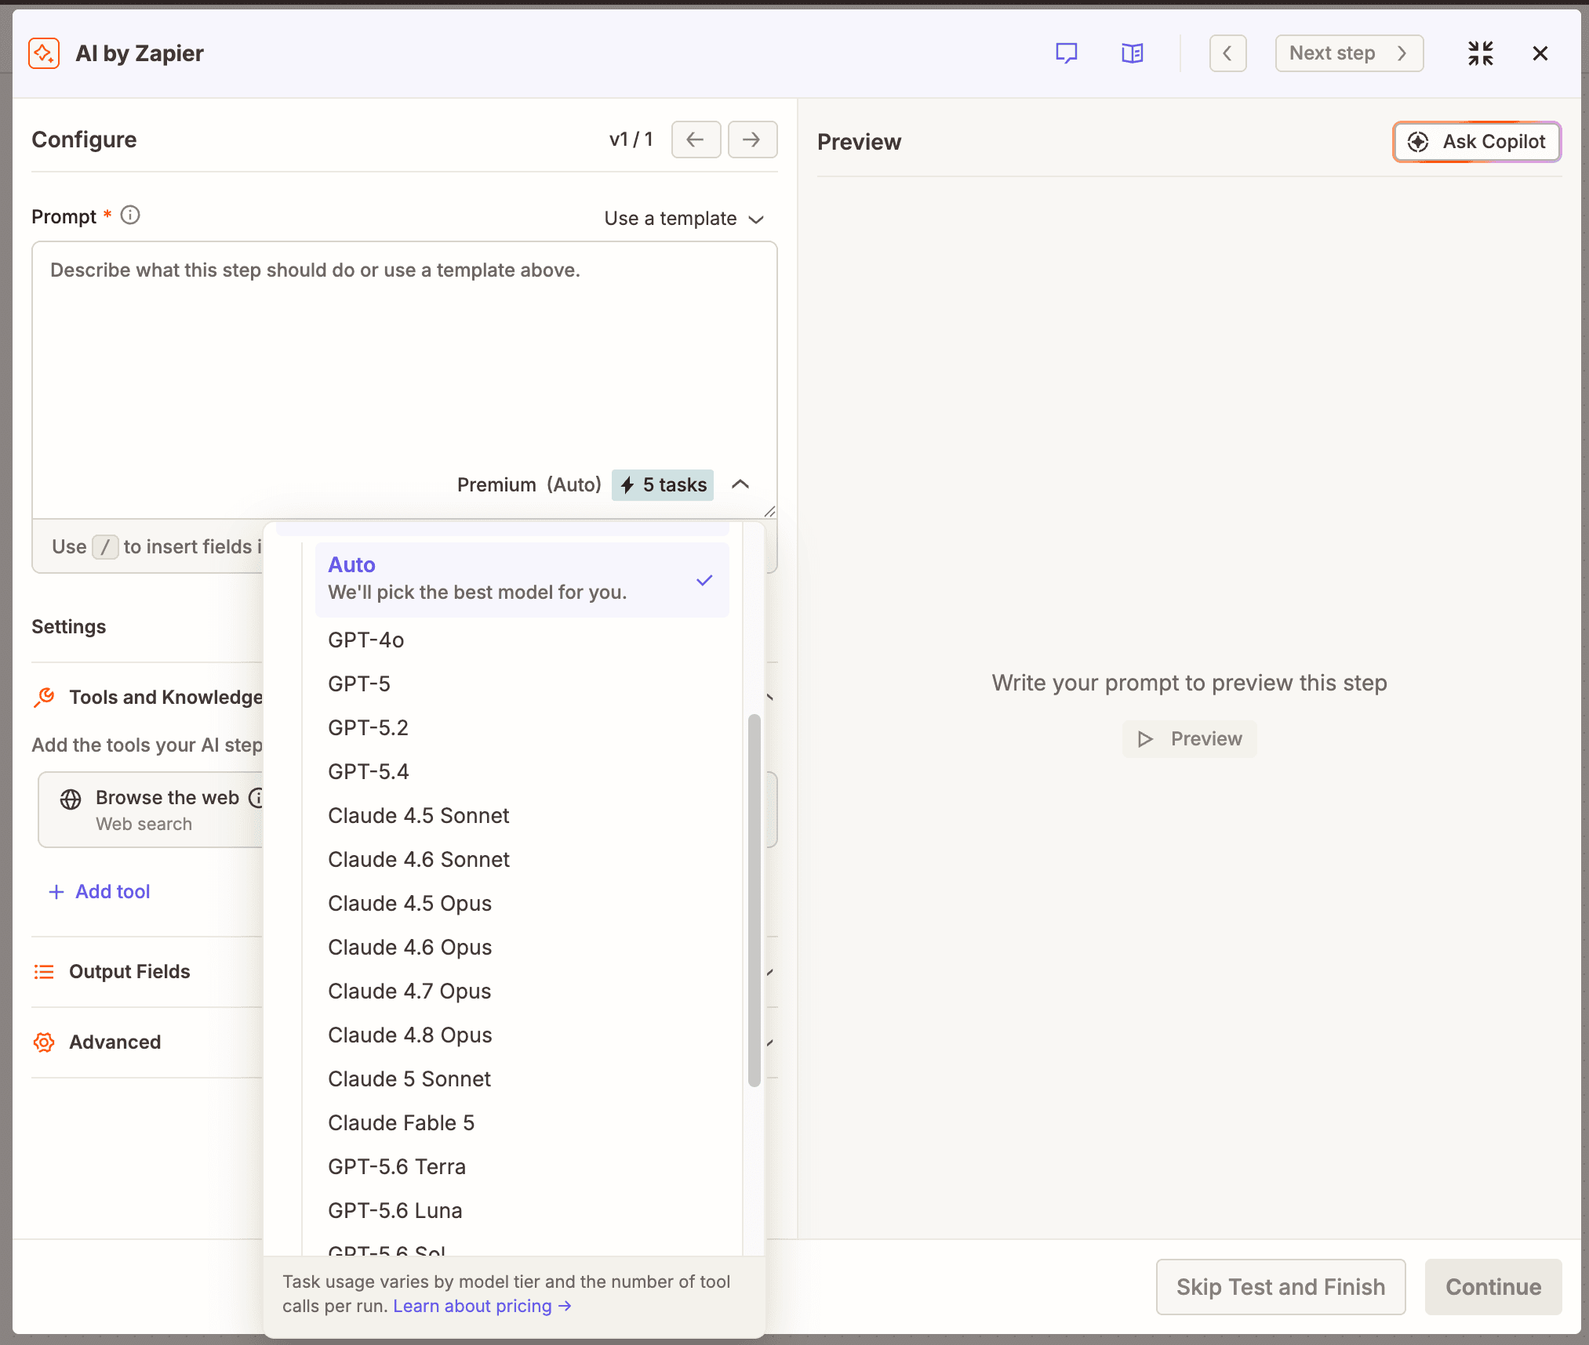Click Skip Test and Finish
1589x1345 pixels.
point(1281,1287)
